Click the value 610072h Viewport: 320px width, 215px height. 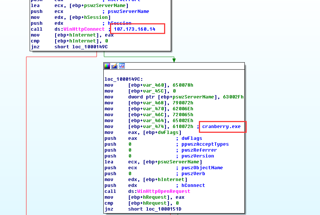click(x=183, y=127)
